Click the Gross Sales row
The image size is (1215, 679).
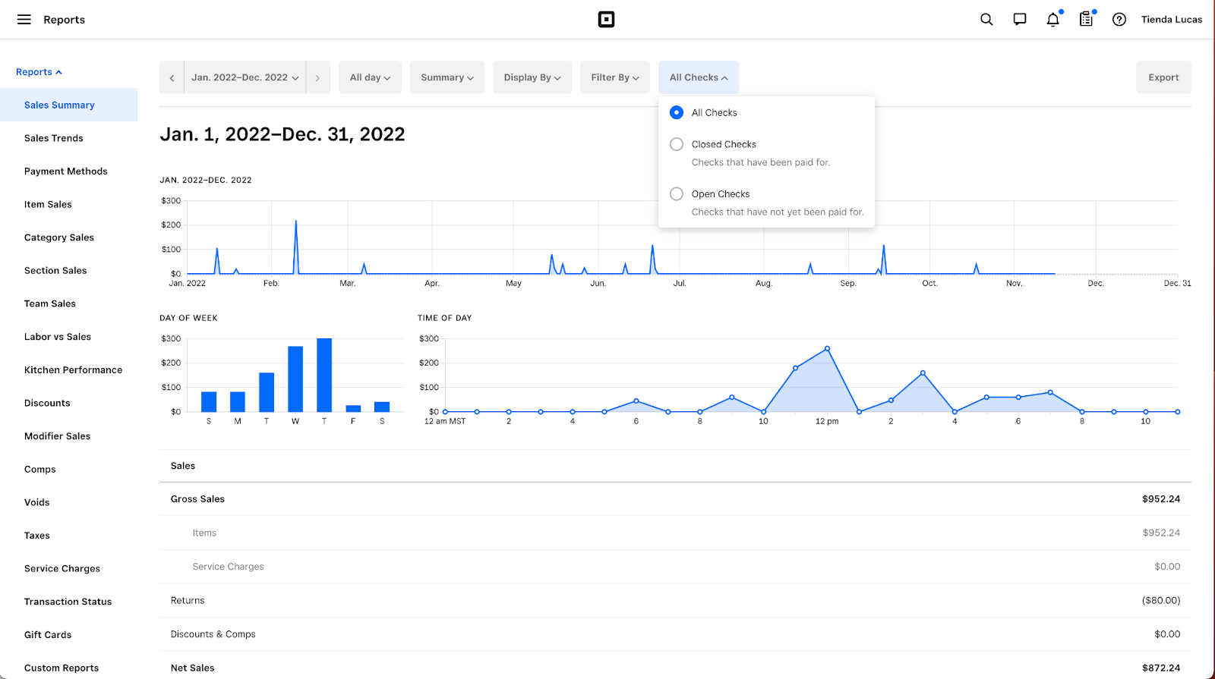(x=675, y=499)
